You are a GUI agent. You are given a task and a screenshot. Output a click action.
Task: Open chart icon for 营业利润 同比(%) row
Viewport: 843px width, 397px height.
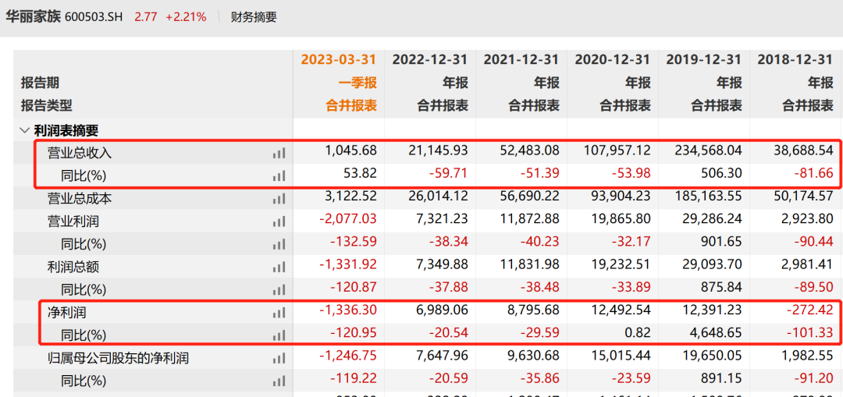pos(279,244)
